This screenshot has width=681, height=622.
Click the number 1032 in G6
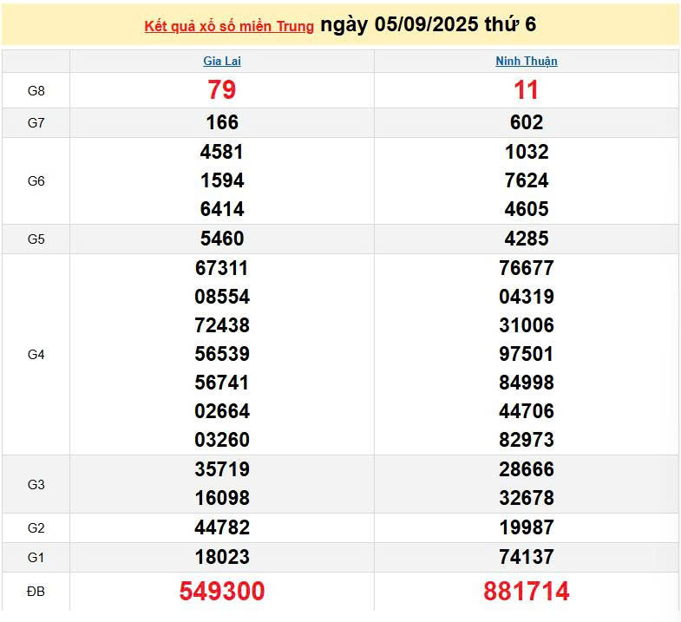tap(527, 152)
